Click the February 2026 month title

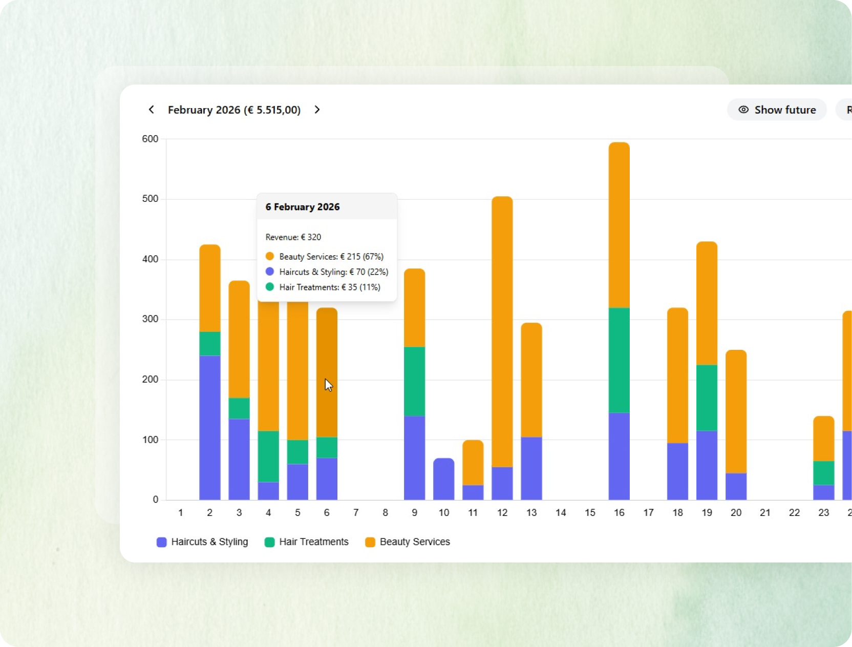tap(234, 110)
